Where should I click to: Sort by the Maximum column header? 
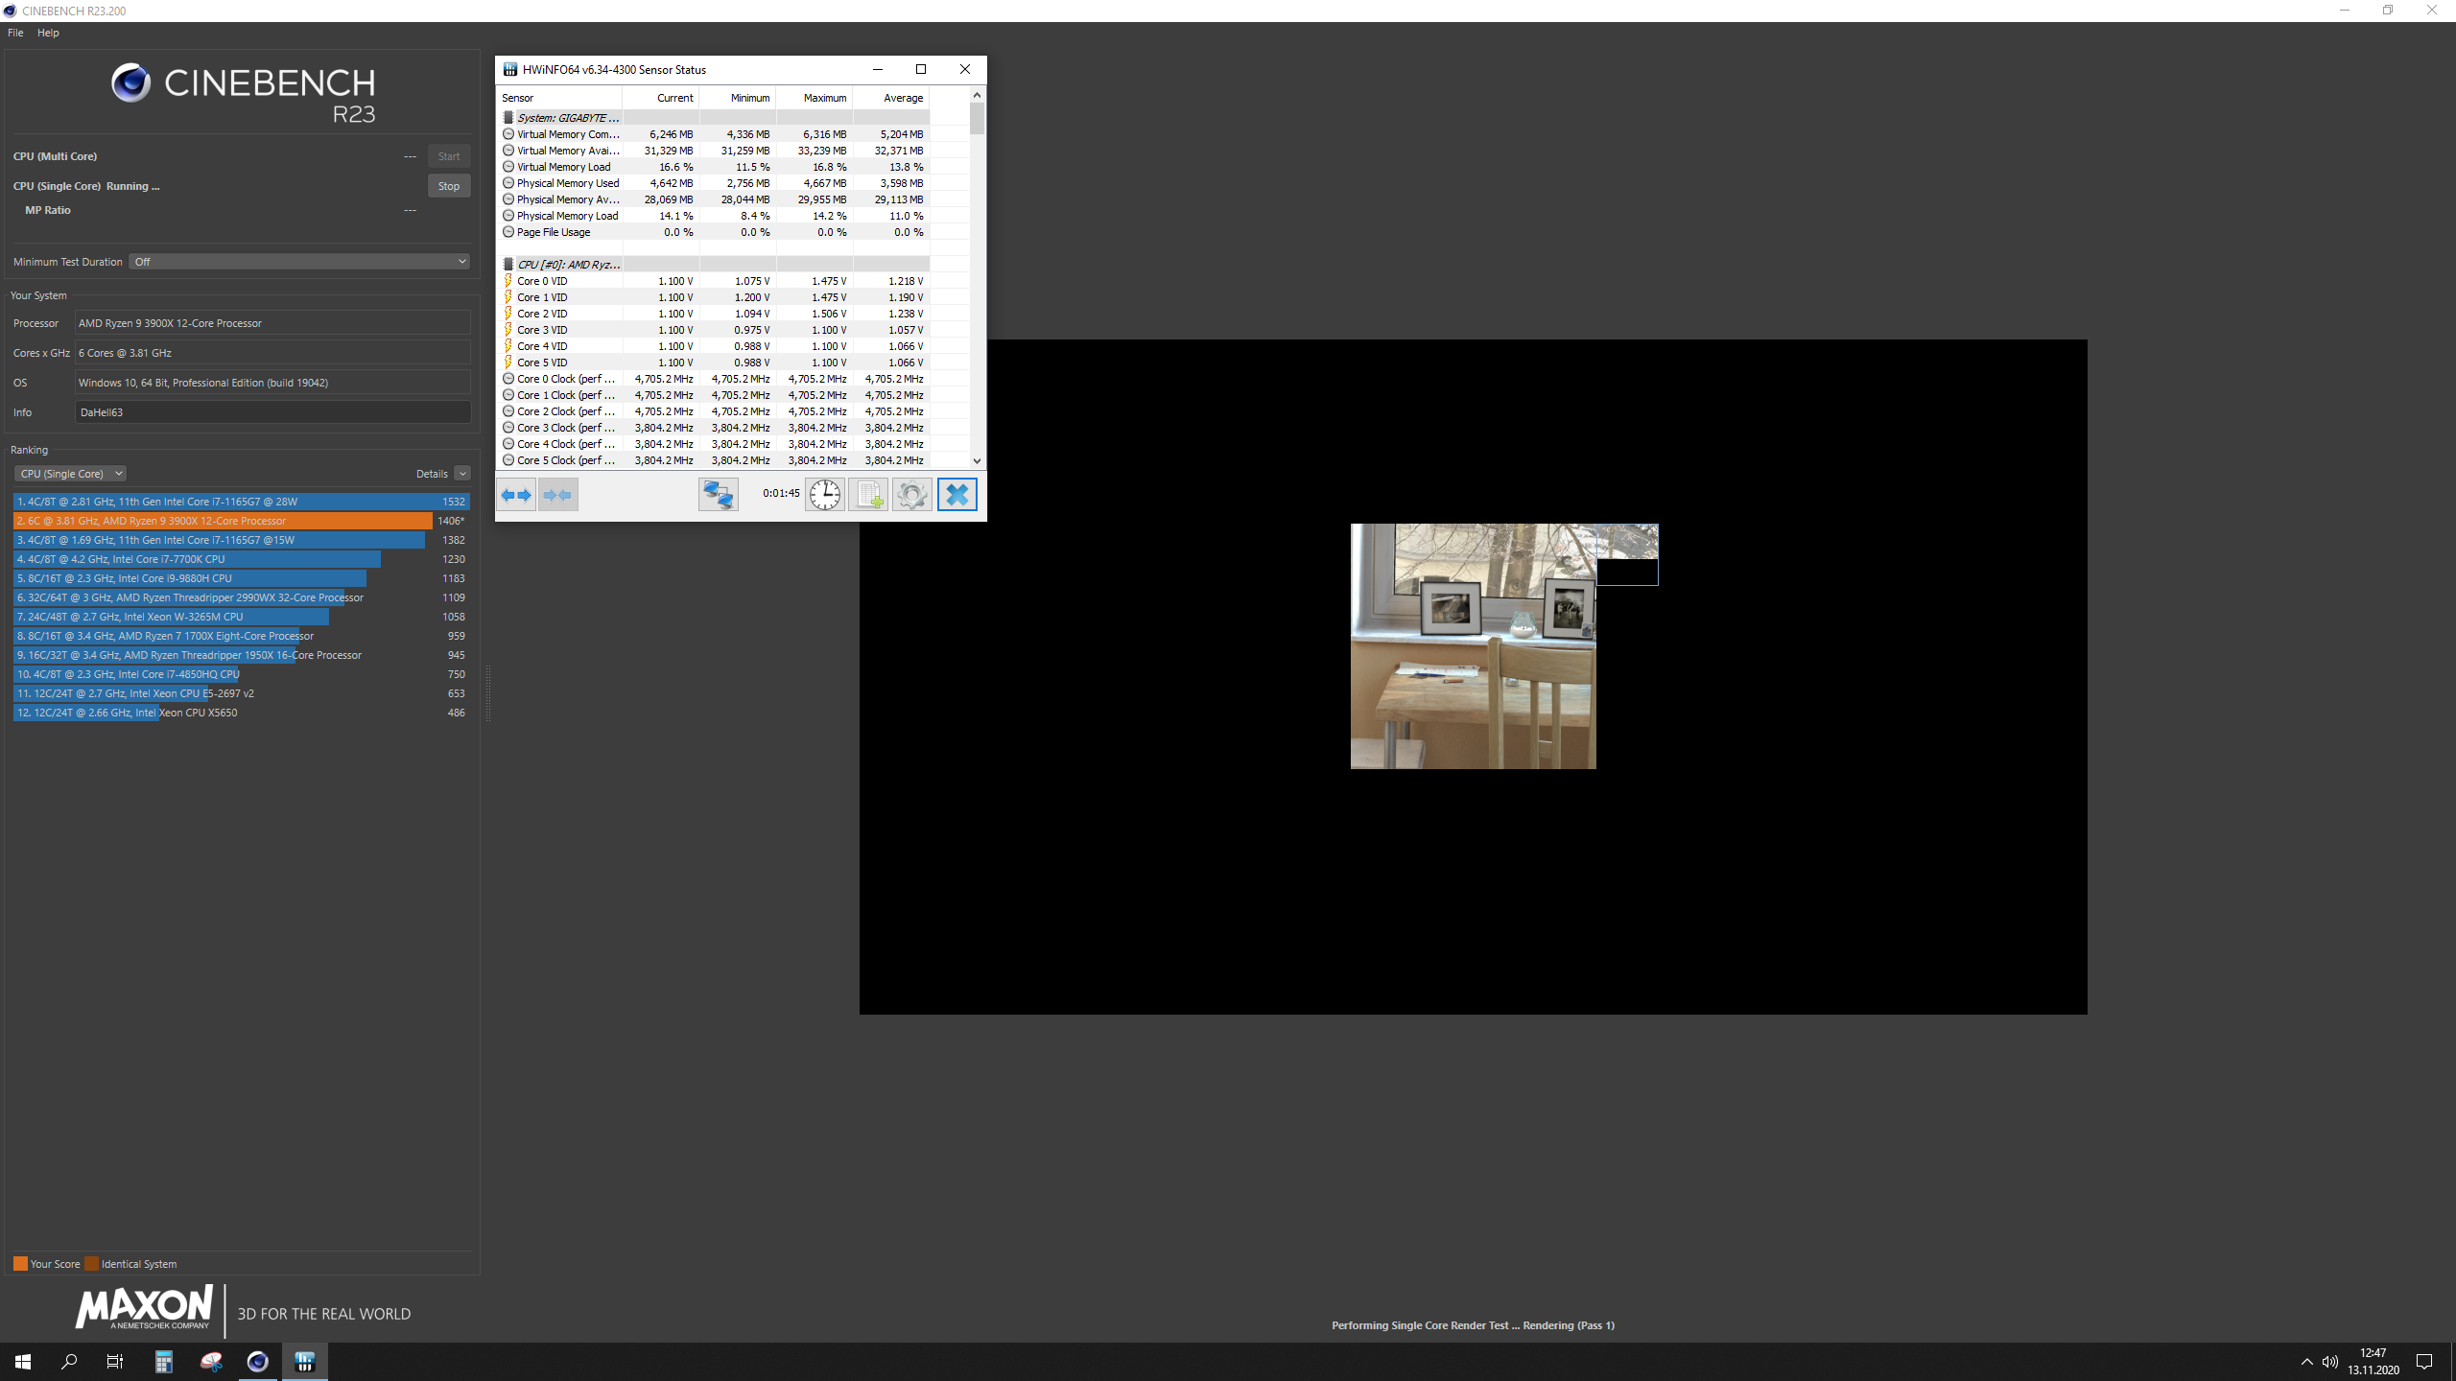point(814,98)
